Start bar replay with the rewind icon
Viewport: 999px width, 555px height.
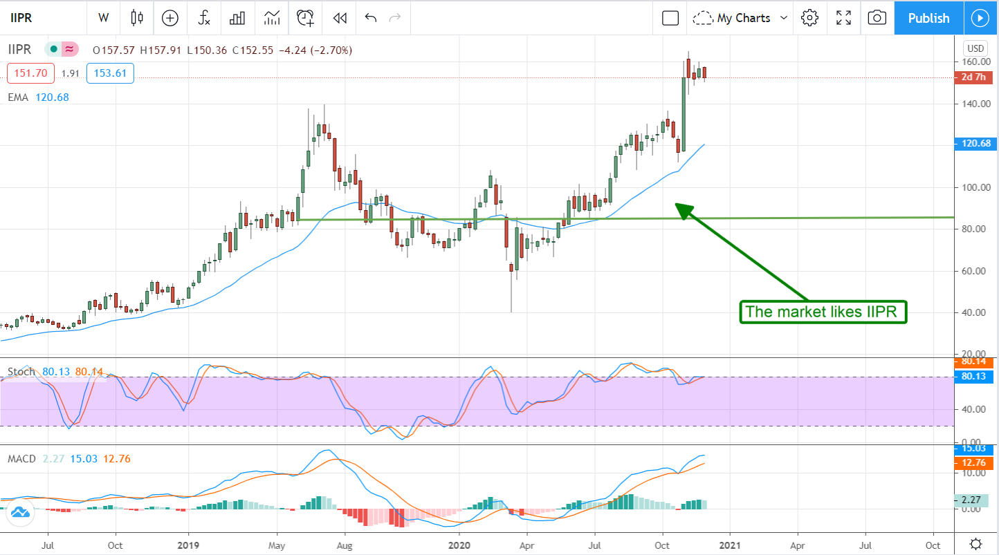pos(339,18)
